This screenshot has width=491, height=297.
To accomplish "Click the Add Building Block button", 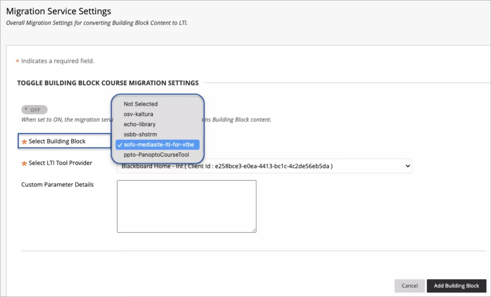I will [x=456, y=286].
